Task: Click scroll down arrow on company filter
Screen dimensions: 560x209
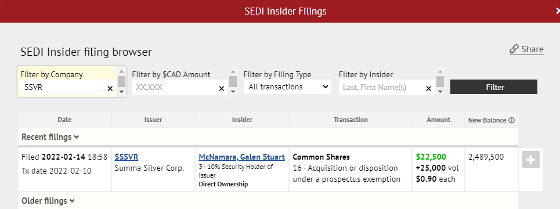Action: pyautogui.click(x=121, y=92)
